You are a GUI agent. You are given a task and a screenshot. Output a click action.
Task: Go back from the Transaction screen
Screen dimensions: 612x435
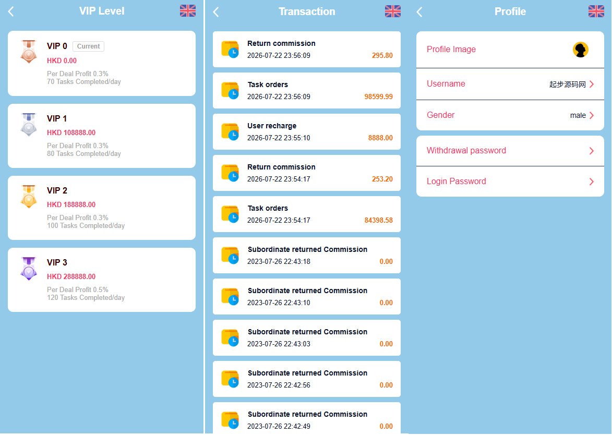(216, 11)
